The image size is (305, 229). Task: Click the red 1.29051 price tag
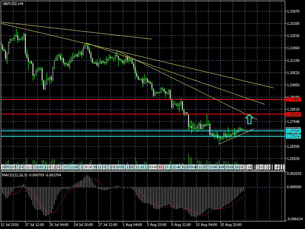293,99
